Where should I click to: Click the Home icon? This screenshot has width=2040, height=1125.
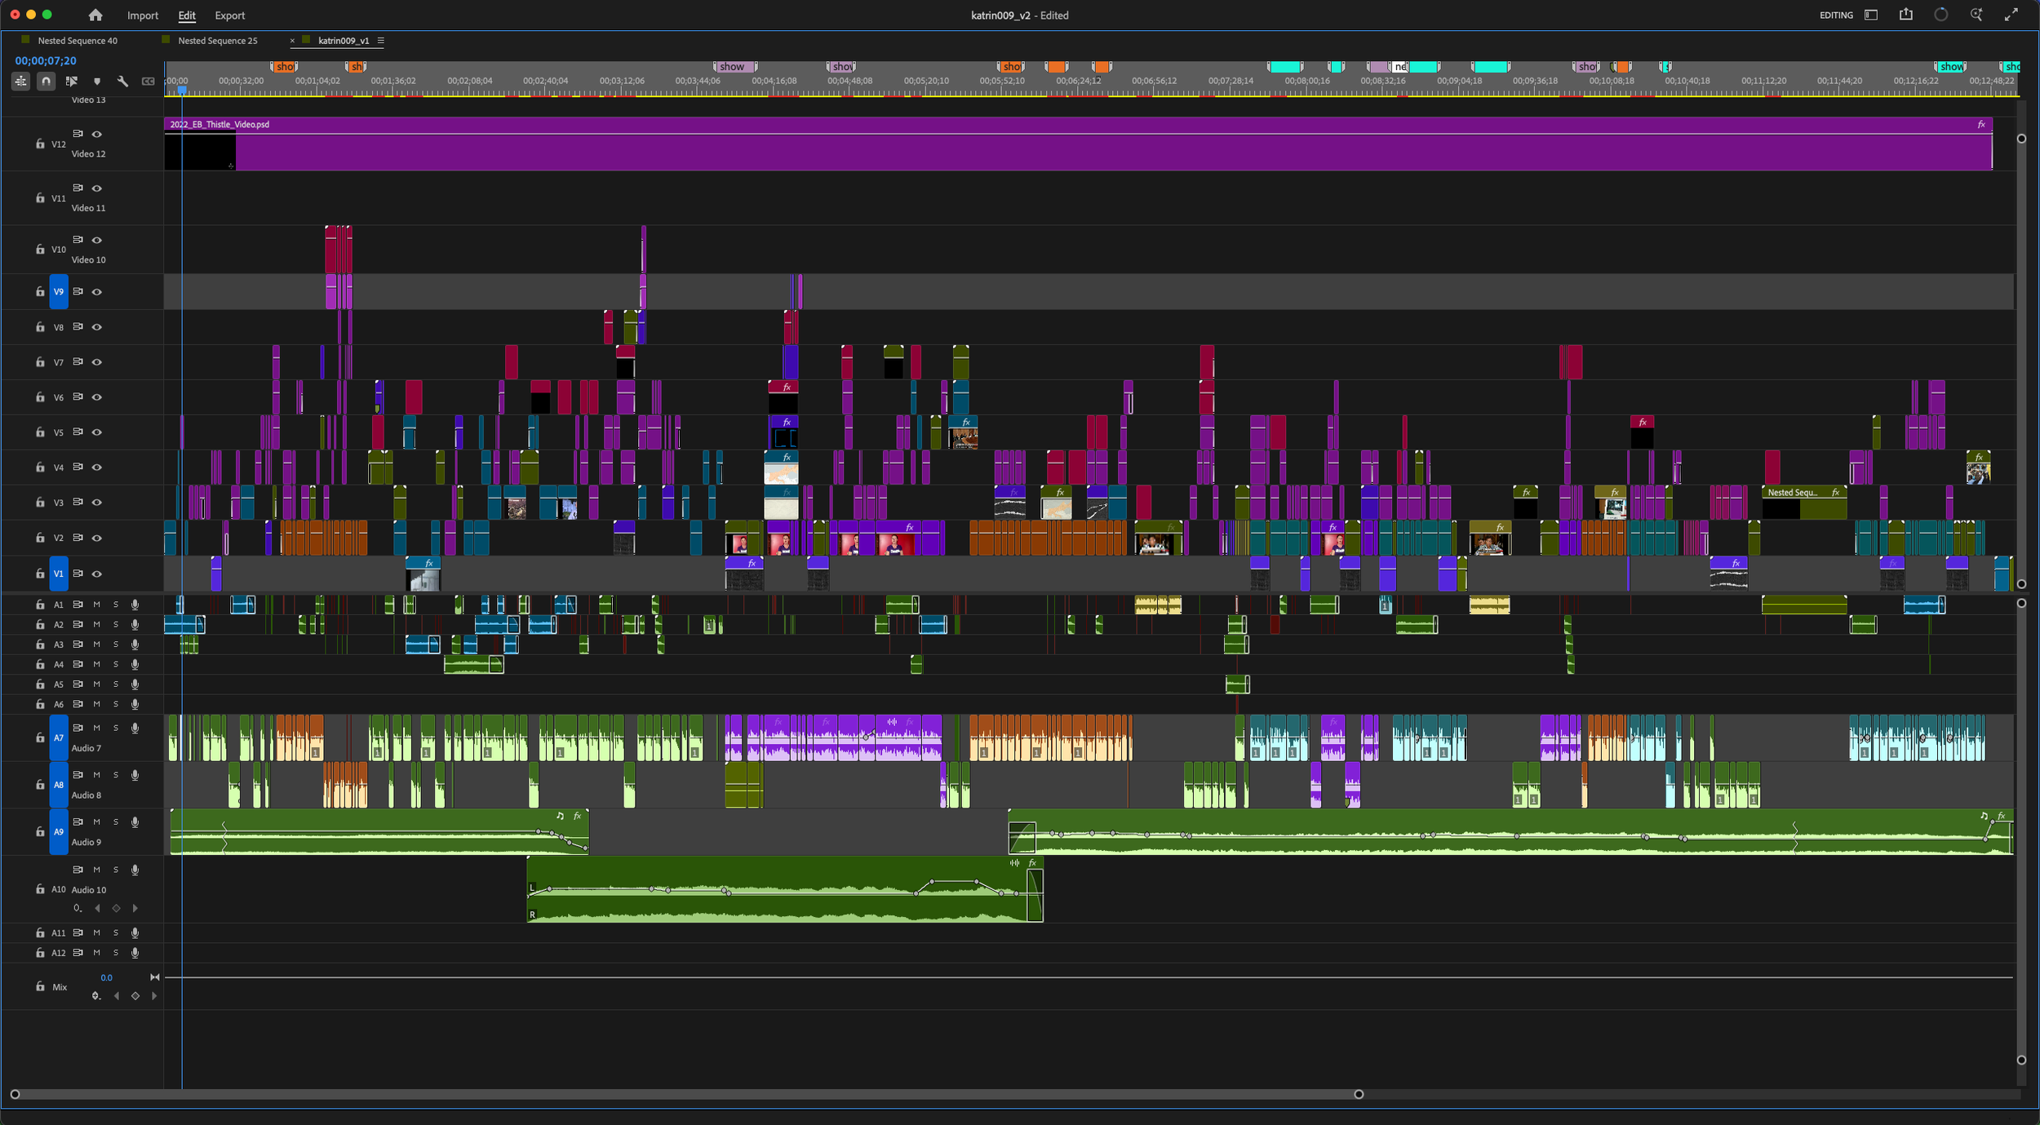click(95, 16)
